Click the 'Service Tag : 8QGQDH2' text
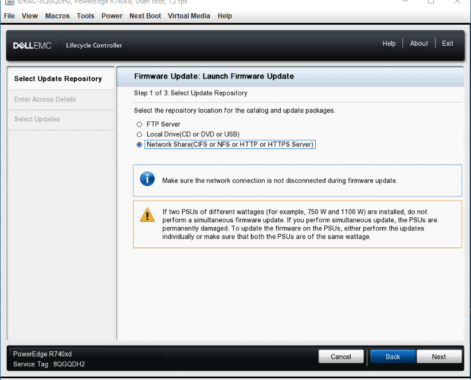 click(x=49, y=364)
